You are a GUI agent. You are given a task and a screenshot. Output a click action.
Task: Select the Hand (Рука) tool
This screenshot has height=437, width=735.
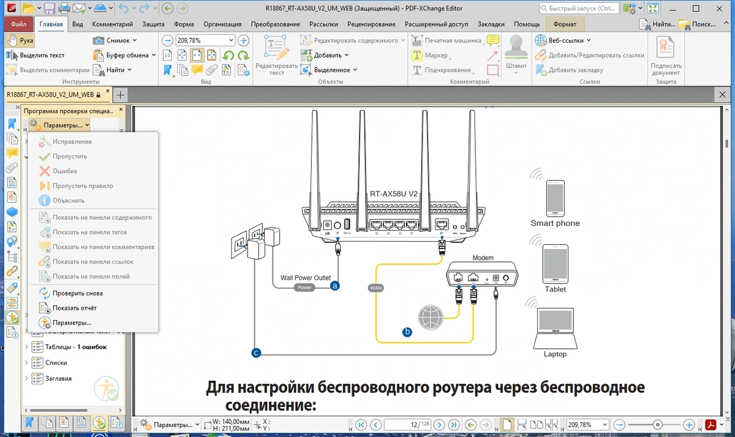[x=20, y=40]
